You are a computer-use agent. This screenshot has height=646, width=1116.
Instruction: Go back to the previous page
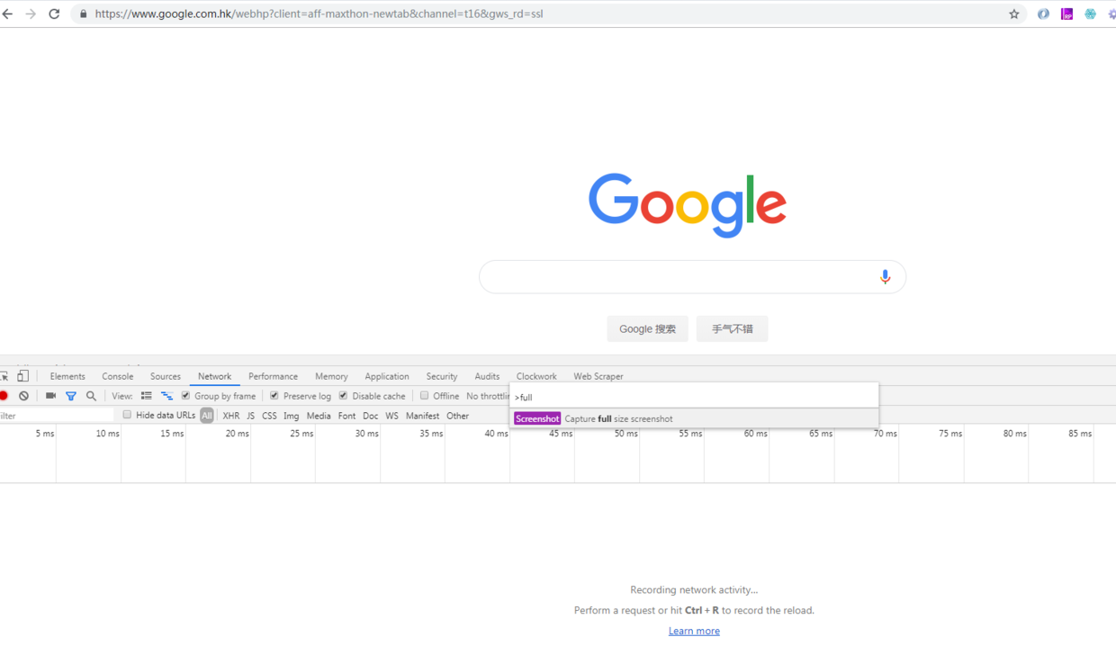pyautogui.click(x=7, y=13)
